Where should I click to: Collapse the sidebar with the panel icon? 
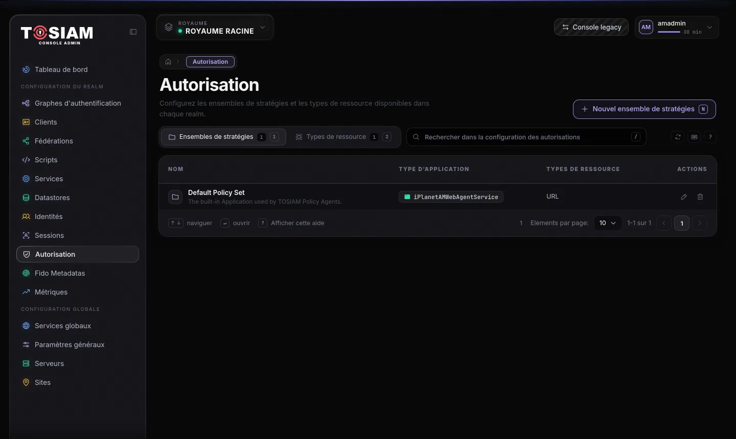(133, 32)
